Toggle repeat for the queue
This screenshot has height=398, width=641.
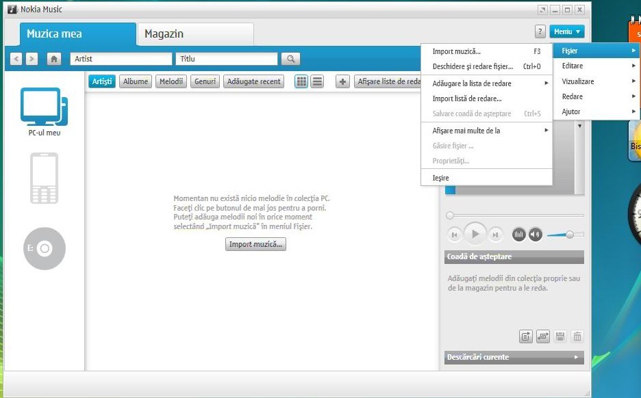pyautogui.click(x=543, y=336)
